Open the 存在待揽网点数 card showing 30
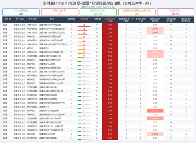Image resolution: width=196 pixels, height=143 pixels. (21, 12)
